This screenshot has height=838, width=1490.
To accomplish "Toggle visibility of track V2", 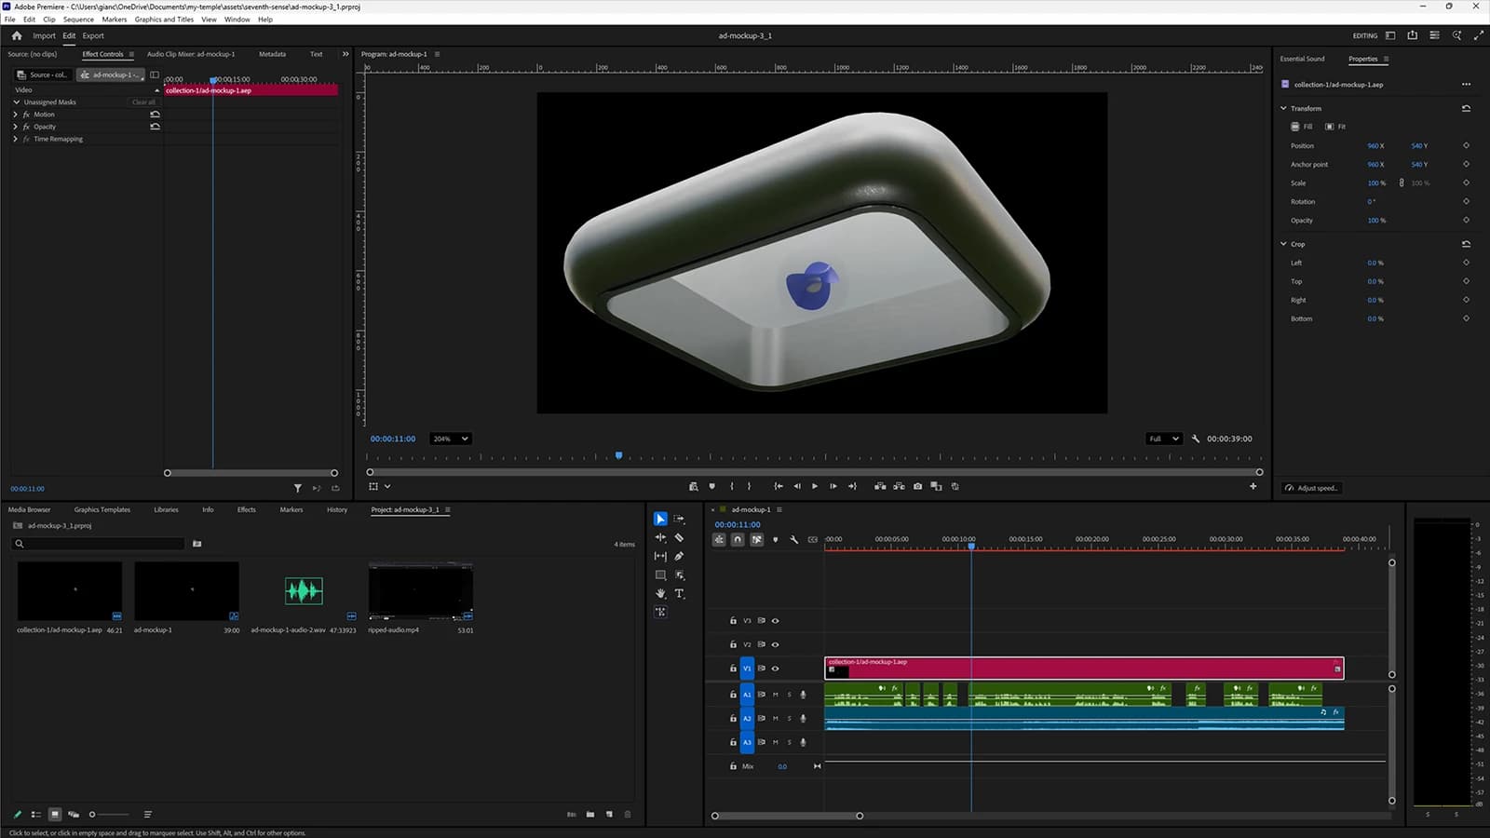I will click(775, 644).
